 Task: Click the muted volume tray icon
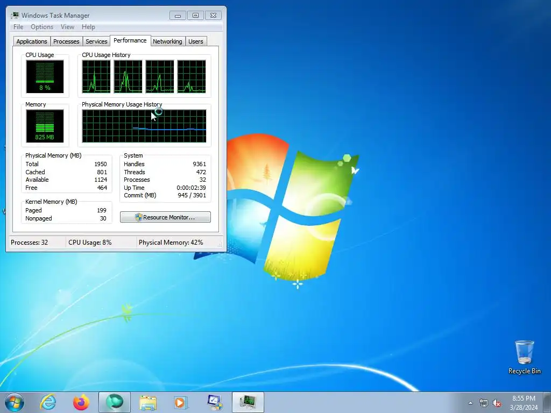click(x=497, y=403)
